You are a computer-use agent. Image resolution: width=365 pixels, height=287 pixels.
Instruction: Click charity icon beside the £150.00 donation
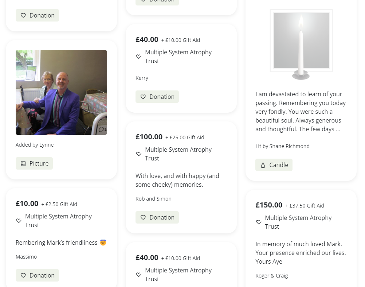tap(259, 222)
